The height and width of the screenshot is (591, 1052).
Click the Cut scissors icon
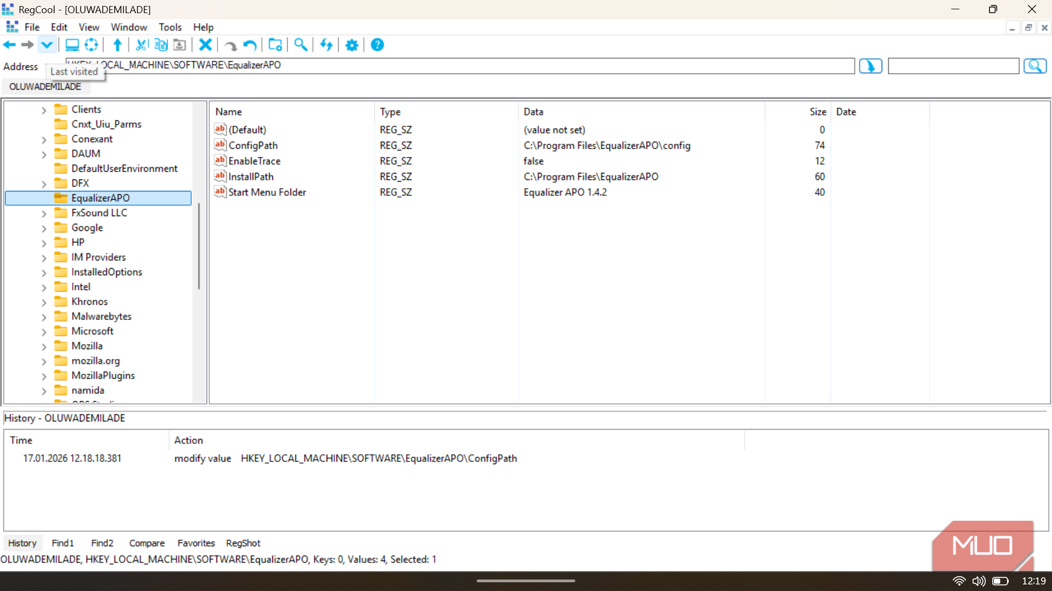click(141, 45)
